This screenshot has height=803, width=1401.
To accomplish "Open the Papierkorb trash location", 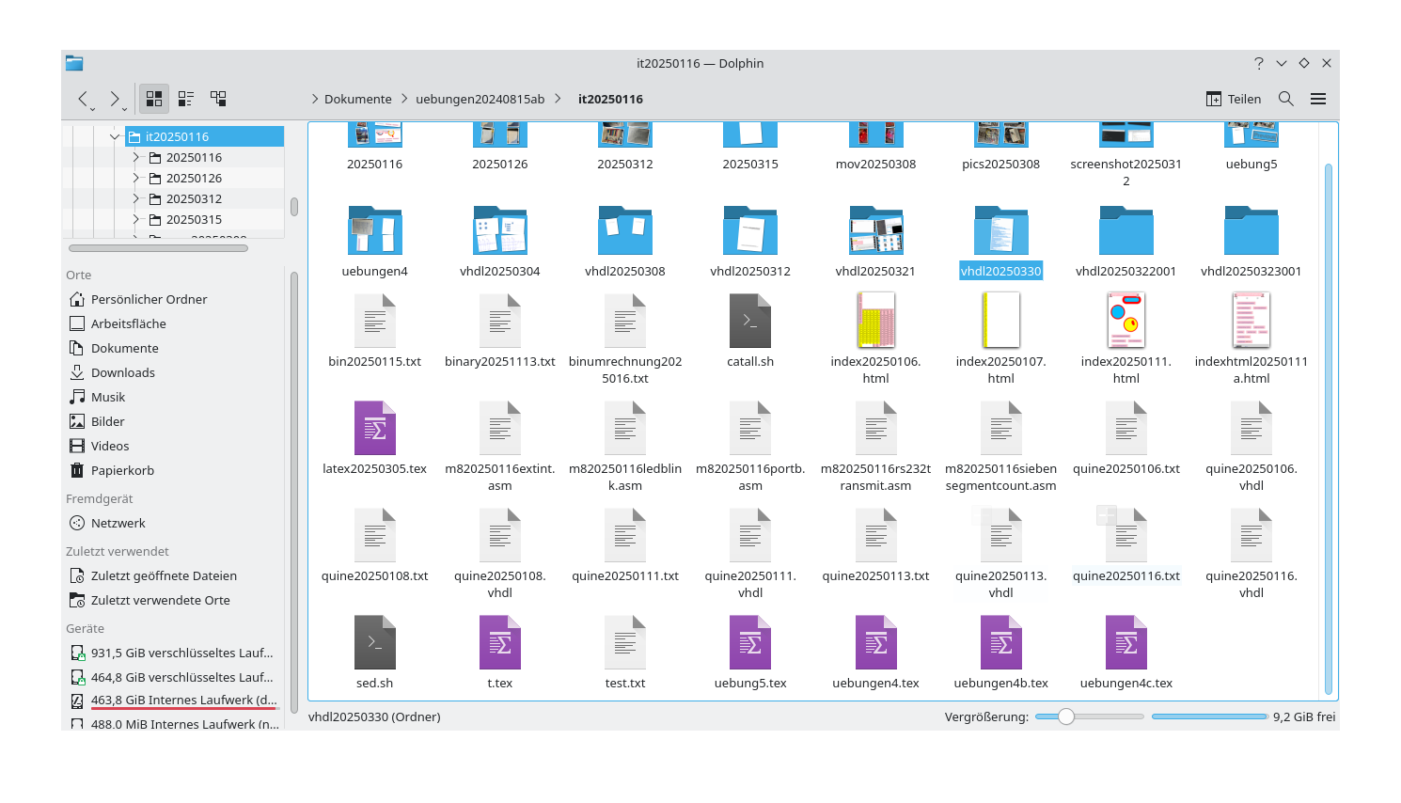I will click(122, 470).
